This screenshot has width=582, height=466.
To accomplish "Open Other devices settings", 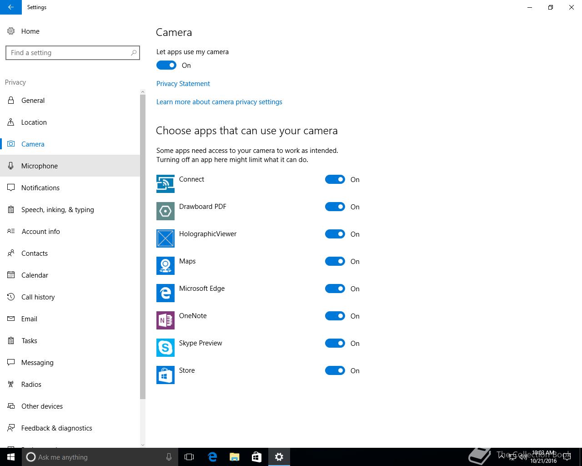I will (70, 406).
